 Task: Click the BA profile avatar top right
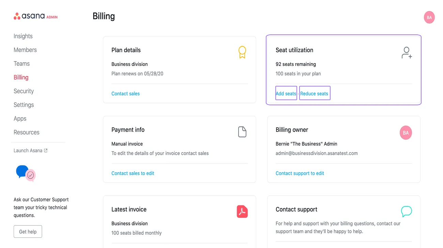point(429,17)
